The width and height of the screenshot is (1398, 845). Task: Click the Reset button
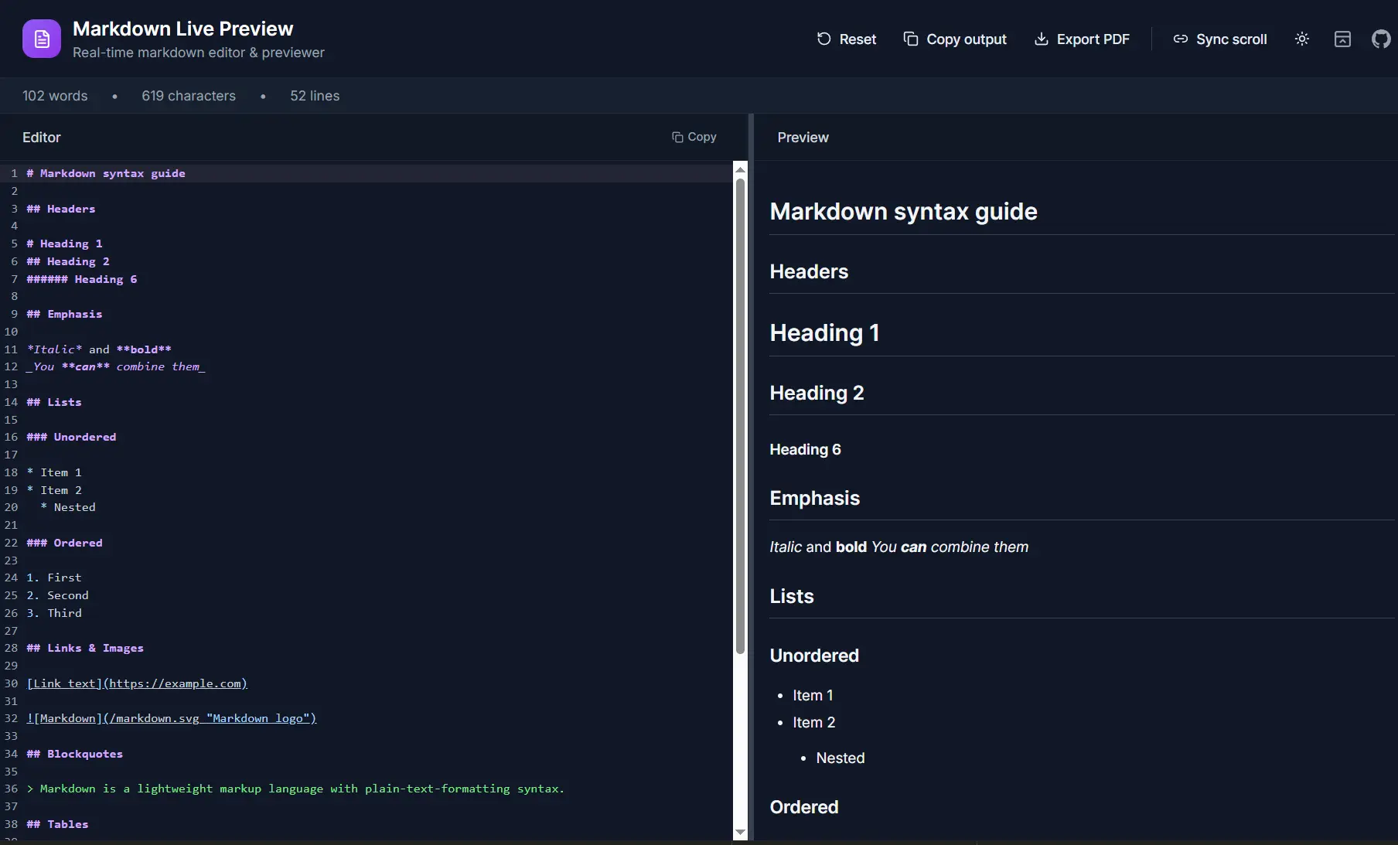[846, 39]
